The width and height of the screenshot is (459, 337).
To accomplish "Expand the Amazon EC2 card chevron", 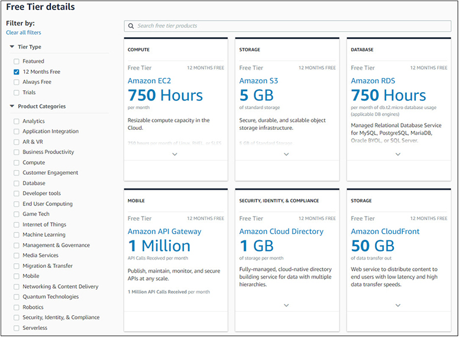I will 174,154.
